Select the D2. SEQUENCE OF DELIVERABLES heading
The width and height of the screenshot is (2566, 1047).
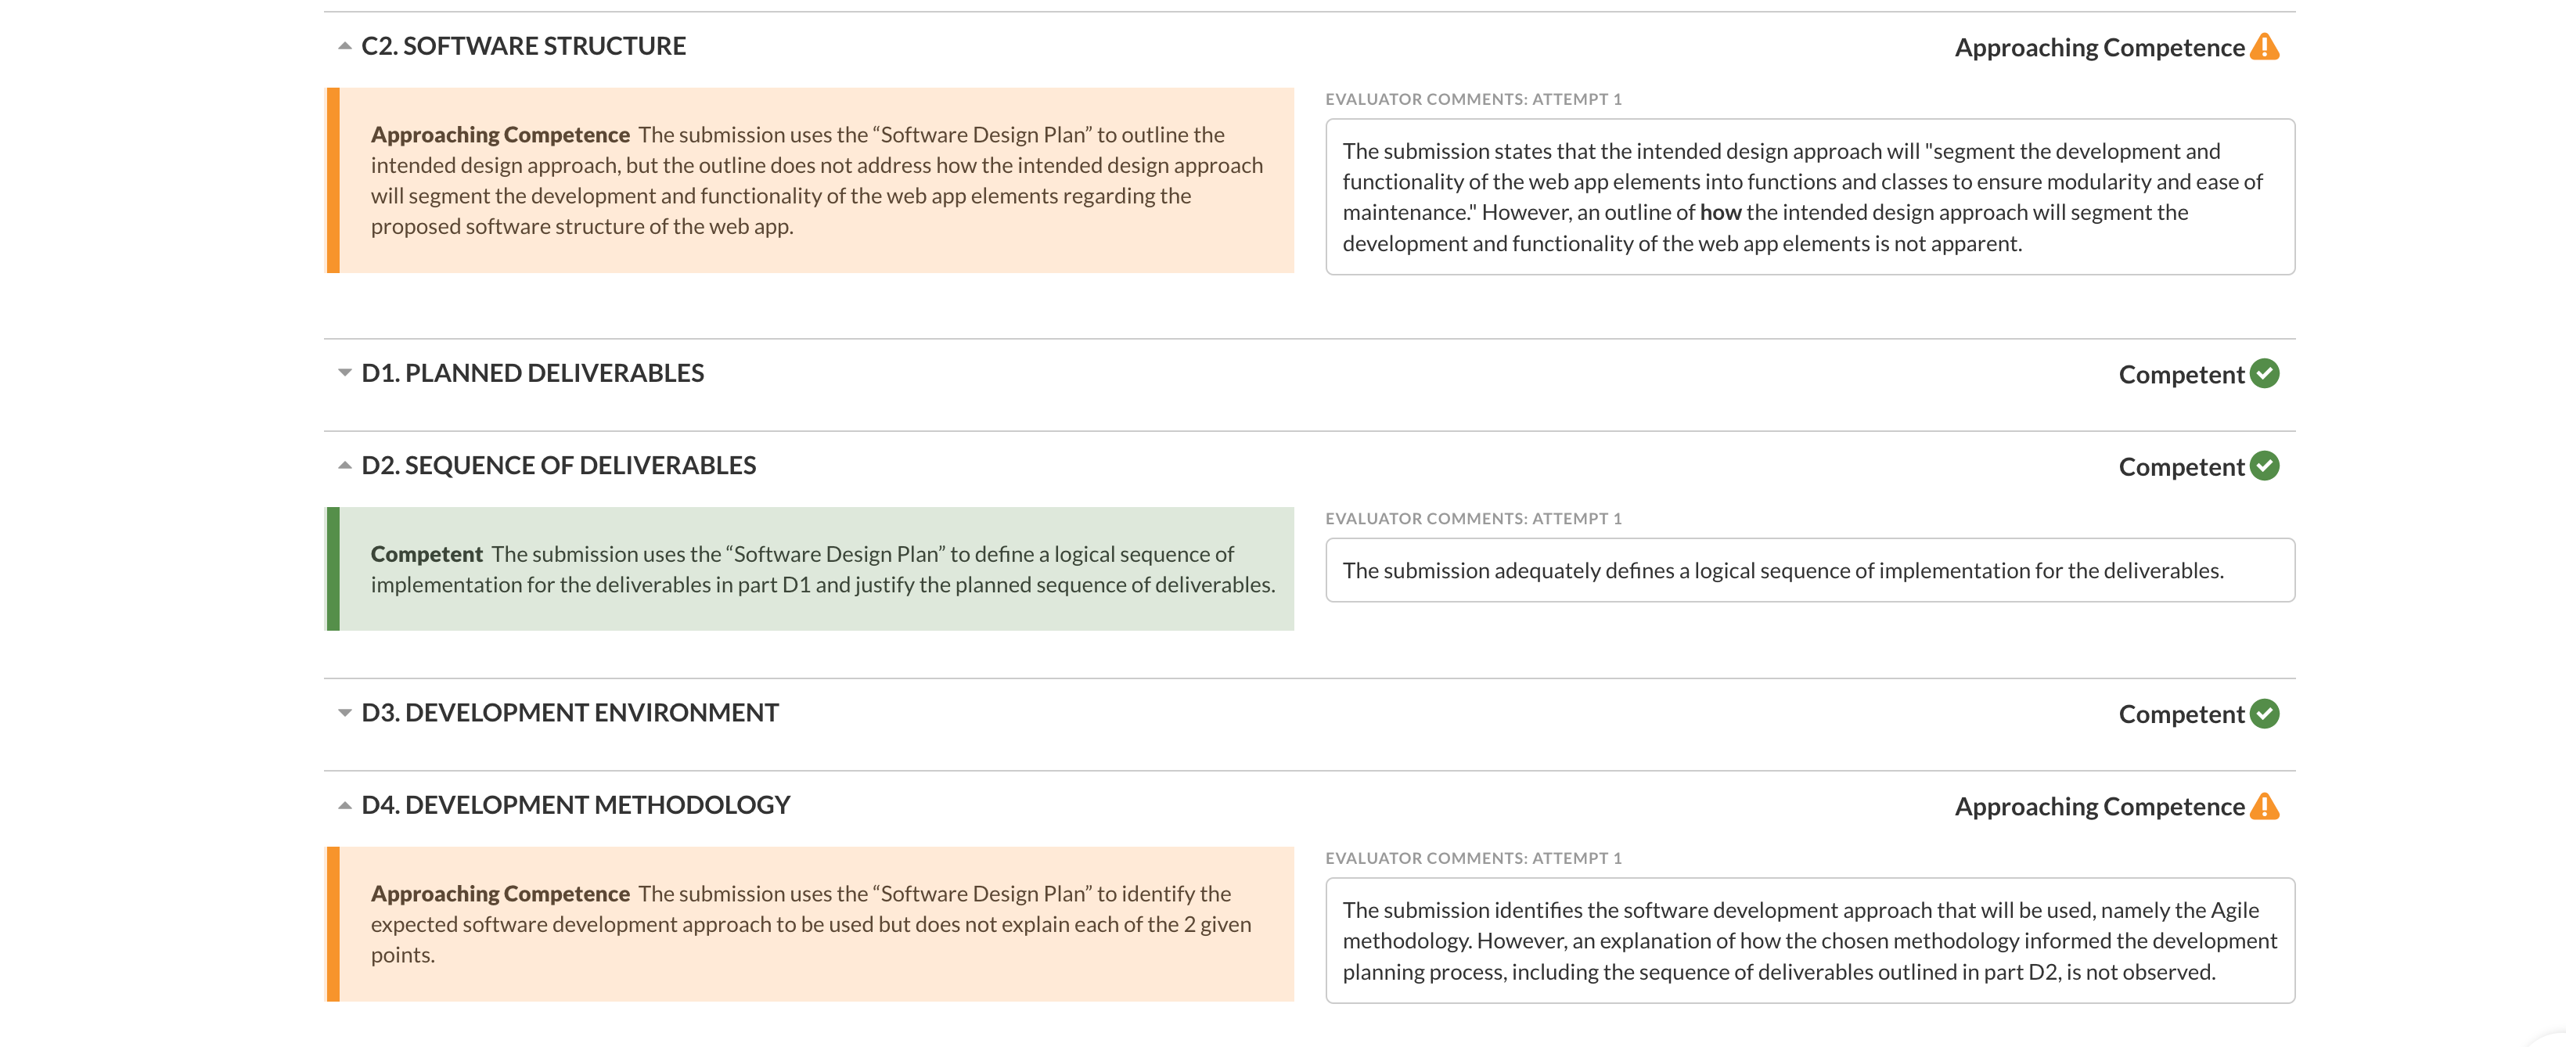(x=558, y=466)
